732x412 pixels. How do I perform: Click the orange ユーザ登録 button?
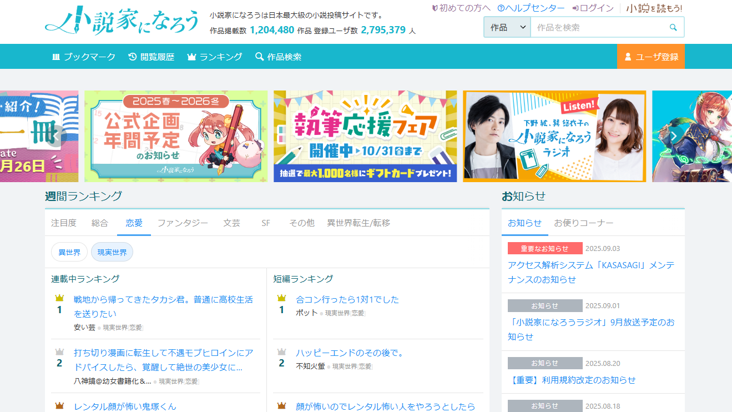tap(650, 57)
